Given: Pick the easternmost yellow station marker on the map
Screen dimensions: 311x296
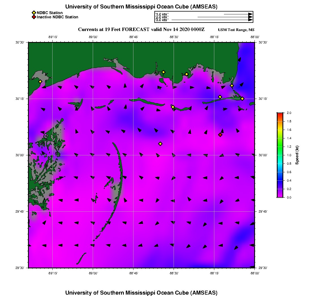Looking at the screenshot, I should (x=242, y=98).
